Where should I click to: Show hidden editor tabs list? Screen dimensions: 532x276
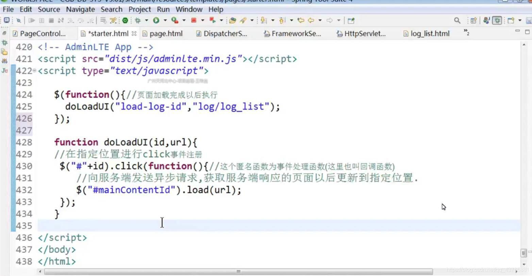[x=467, y=32]
